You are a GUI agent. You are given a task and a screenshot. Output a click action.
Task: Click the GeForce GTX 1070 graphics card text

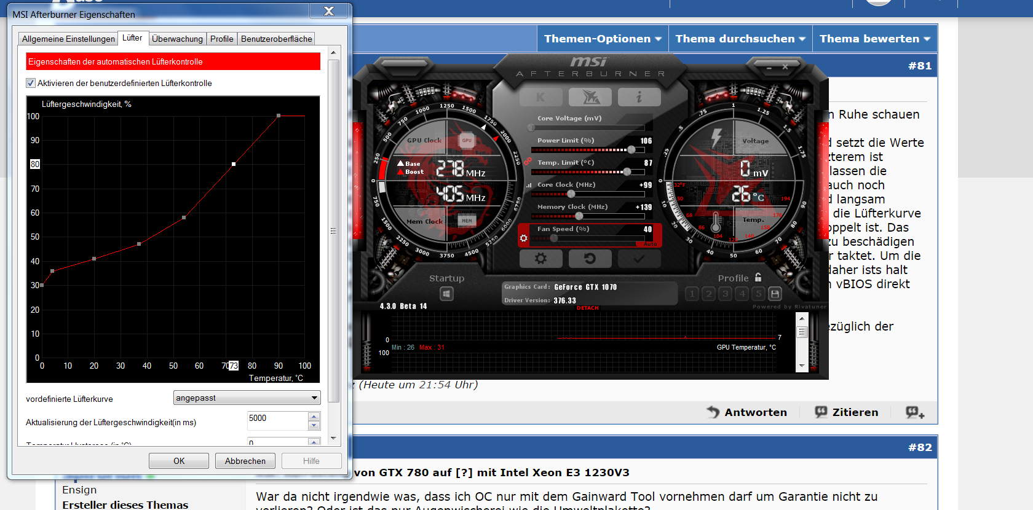coord(585,287)
